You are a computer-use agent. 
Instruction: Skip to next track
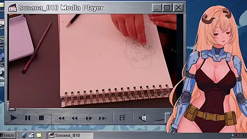[103, 118]
